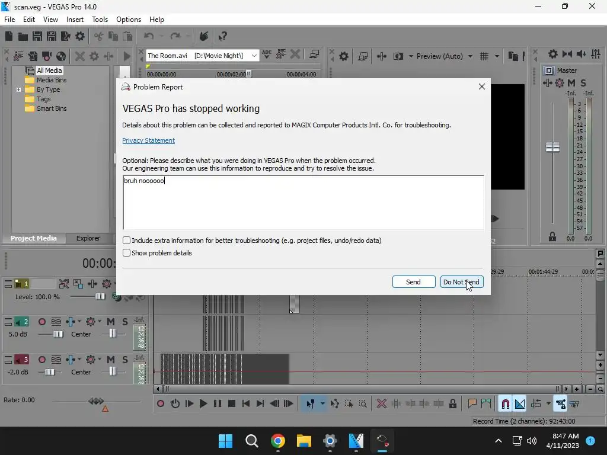This screenshot has height=455, width=607.
Task: Select the All Media tree item
Action: click(49, 71)
